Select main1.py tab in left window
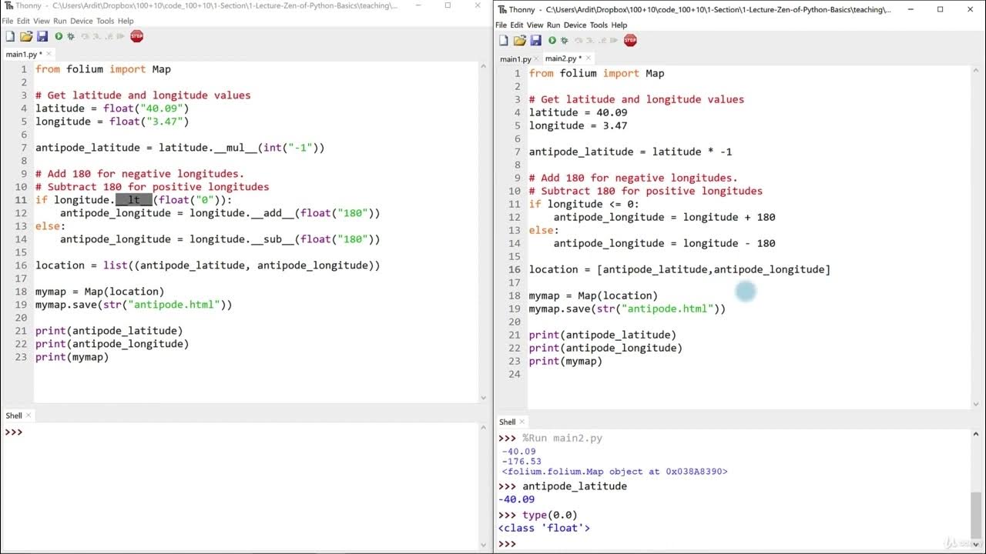 pyautogui.click(x=23, y=54)
